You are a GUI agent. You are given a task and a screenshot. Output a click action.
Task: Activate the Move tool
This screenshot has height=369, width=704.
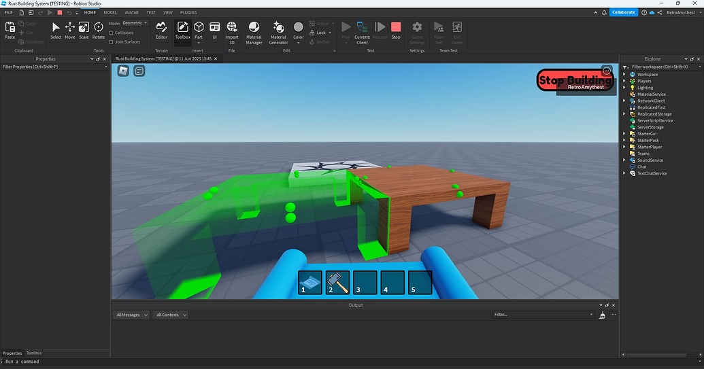(70, 30)
